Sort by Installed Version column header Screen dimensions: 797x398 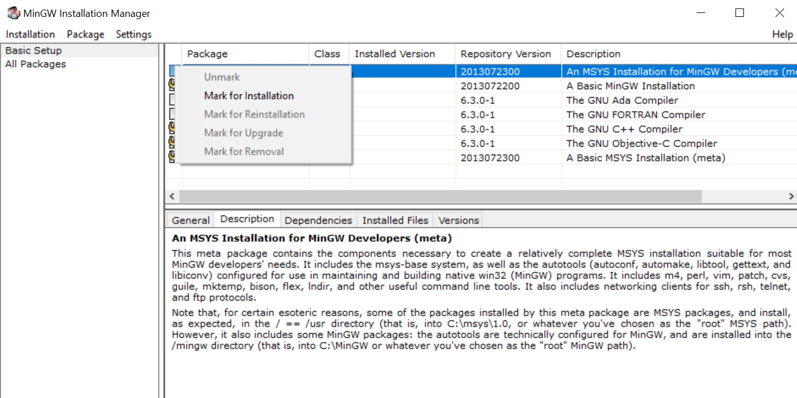[x=402, y=54]
